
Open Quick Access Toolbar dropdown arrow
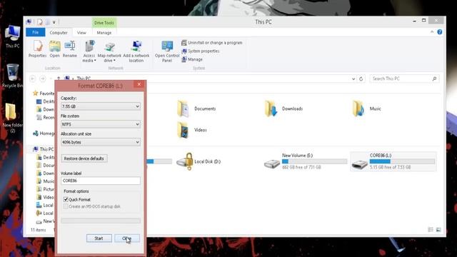click(x=54, y=22)
